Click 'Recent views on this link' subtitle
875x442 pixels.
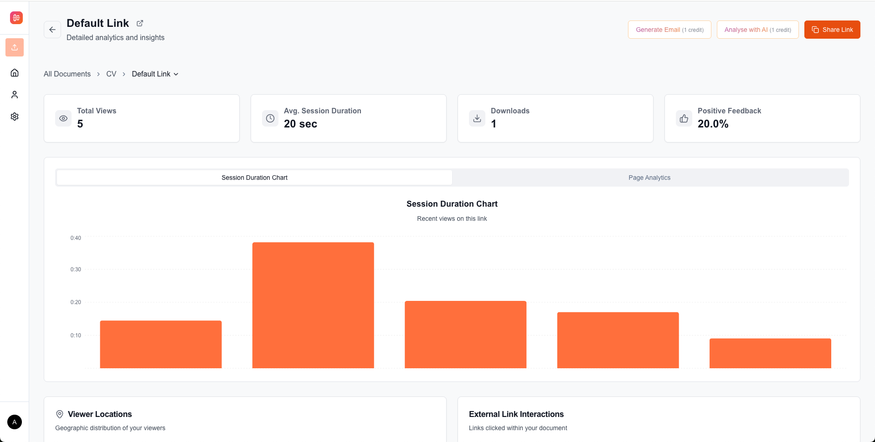452,218
